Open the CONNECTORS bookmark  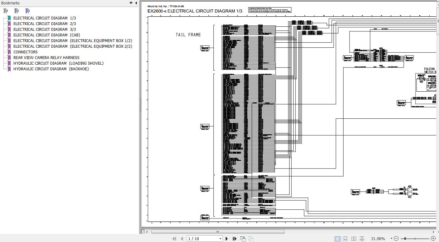click(x=25, y=52)
